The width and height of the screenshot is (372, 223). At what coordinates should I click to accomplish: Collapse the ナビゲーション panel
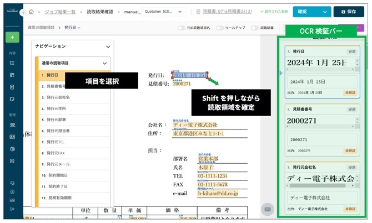pyautogui.click(x=108, y=47)
